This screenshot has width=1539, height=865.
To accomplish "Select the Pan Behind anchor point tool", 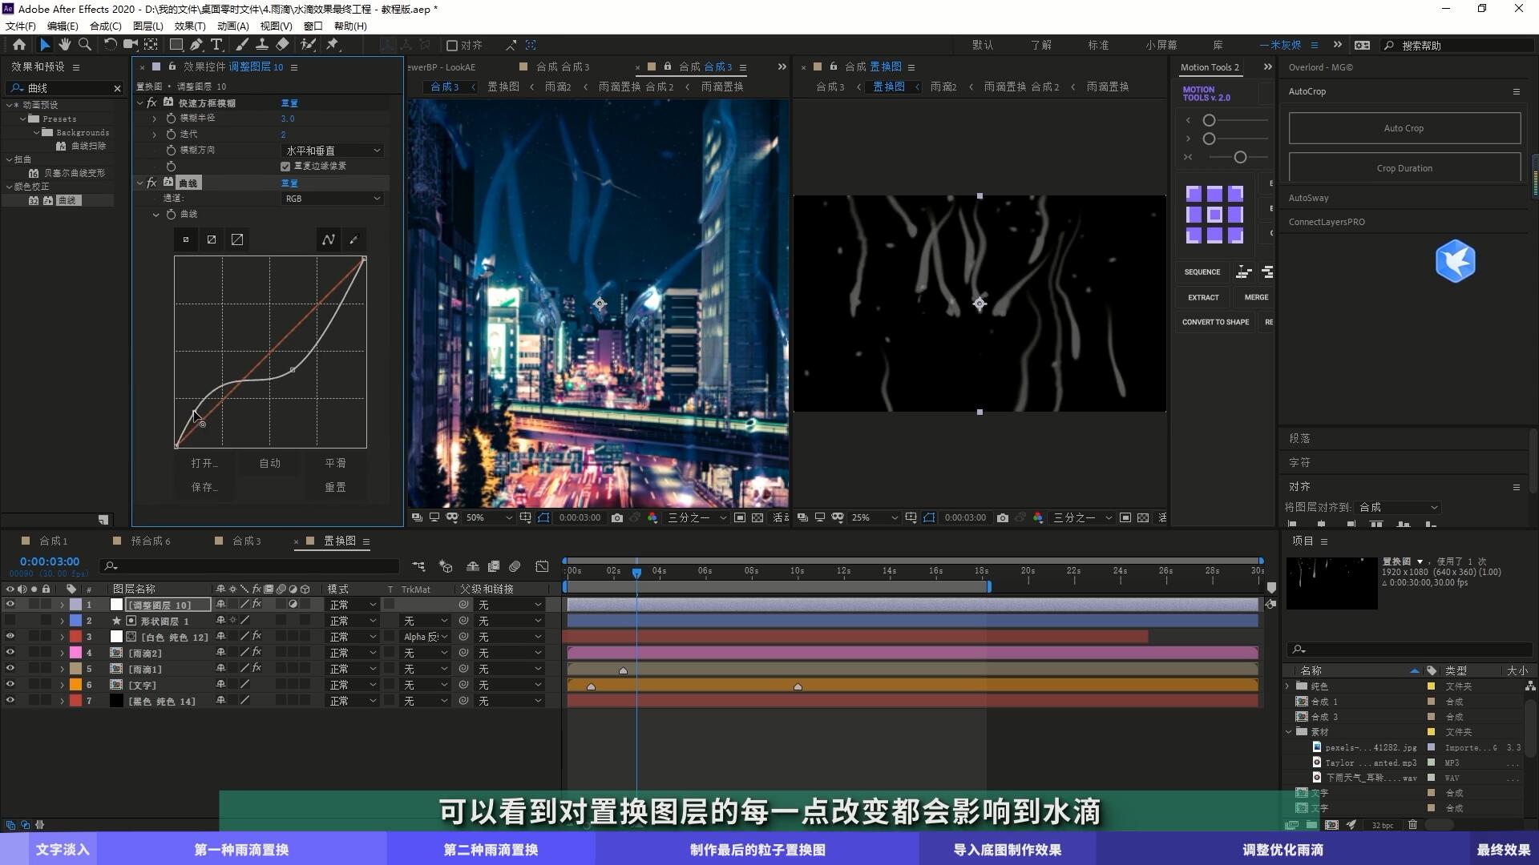I will 150,45.
